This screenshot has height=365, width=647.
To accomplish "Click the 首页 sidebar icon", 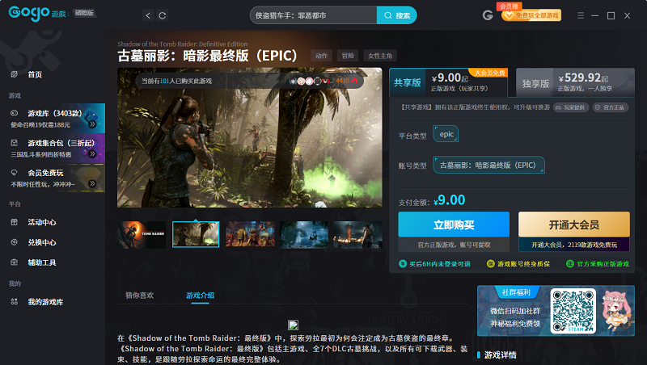I will pyautogui.click(x=14, y=74).
